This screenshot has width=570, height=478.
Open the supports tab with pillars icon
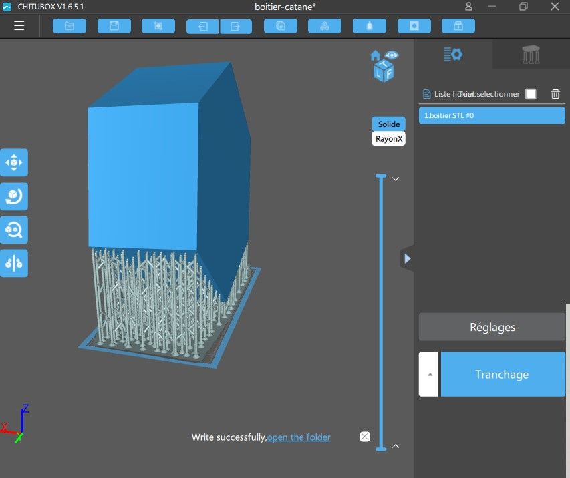(x=531, y=55)
